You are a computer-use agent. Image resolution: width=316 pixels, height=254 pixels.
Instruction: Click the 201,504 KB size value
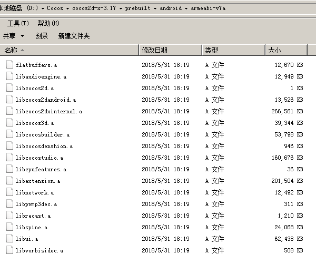coord(287,181)
